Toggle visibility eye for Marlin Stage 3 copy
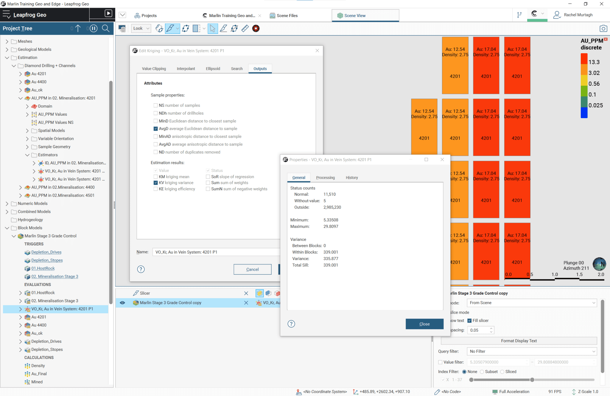 (x=122, y=303)
